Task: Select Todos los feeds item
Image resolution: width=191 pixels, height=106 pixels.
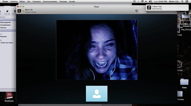Action: 7,43
